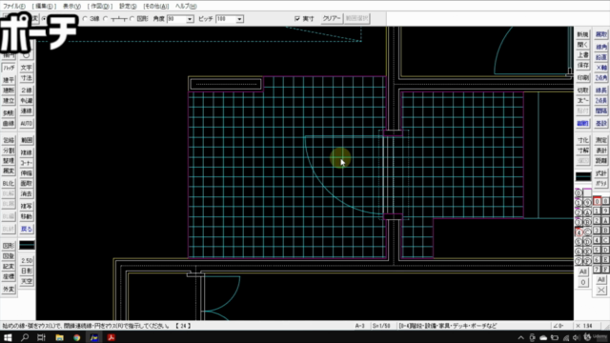Open the 編集 menu
Screen dimensions: 610x343
point(44,7)
